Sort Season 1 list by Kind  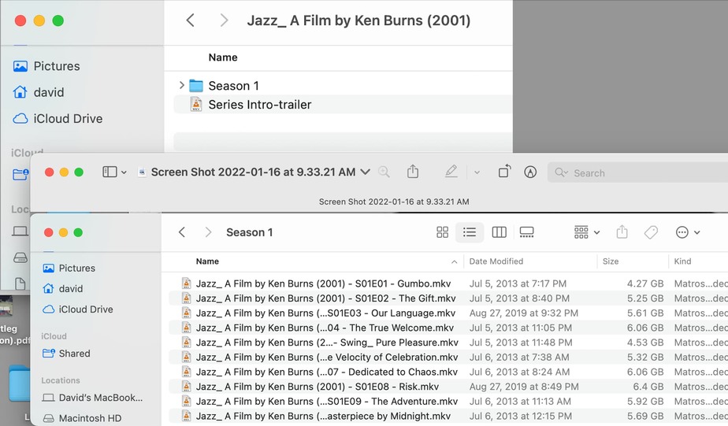point(682,261)
